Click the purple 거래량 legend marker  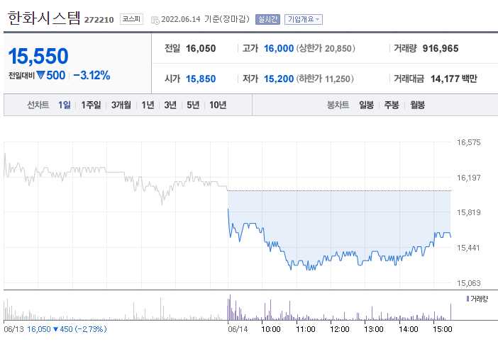(467, 299)
